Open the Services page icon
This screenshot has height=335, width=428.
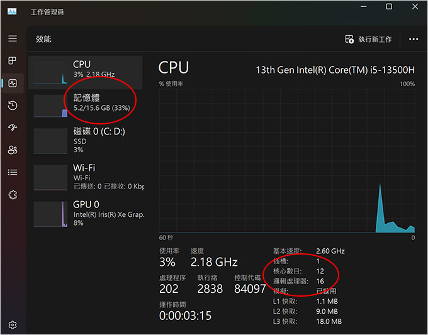click(13, 195)
